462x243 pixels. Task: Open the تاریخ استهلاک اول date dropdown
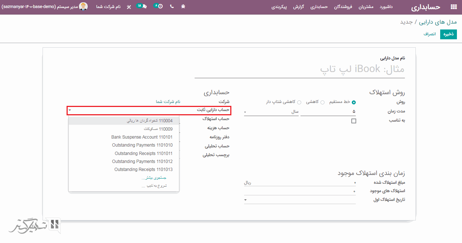[x=246, y=200]
